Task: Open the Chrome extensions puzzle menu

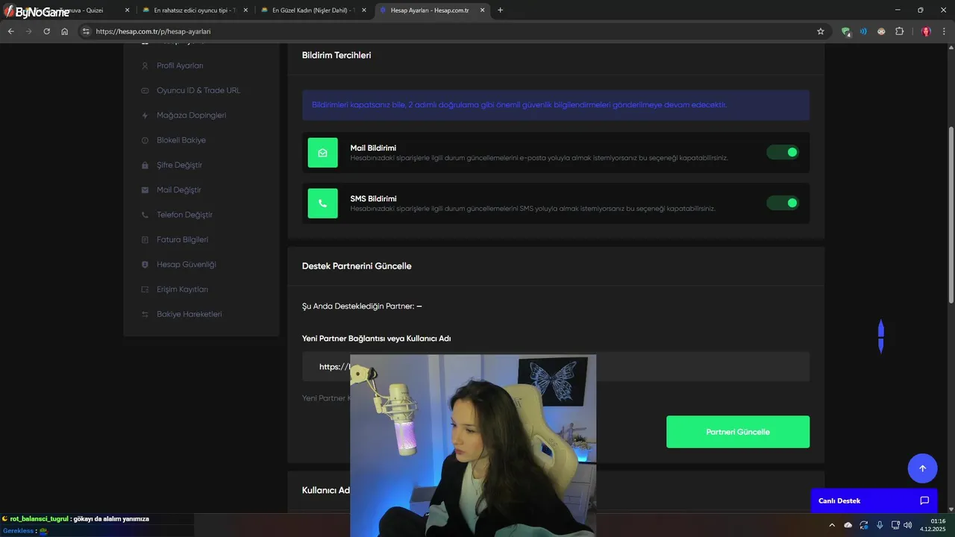Action: click(x=899, y=31)
